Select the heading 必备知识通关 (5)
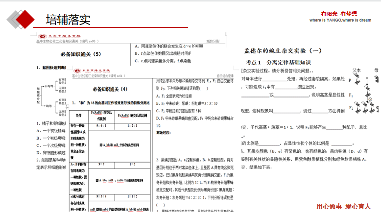The height and width of the screenshot is (216, 381). point(81,54)
